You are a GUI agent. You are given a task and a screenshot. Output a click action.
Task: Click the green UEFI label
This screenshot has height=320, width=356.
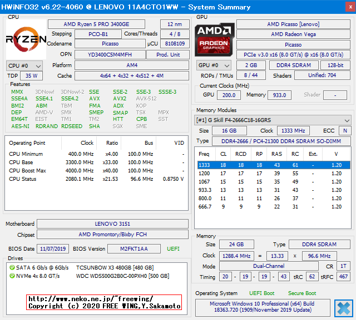point(173,248)
